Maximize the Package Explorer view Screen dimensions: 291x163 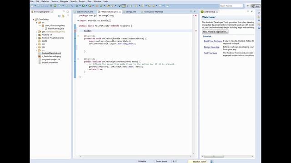[68, 11]
